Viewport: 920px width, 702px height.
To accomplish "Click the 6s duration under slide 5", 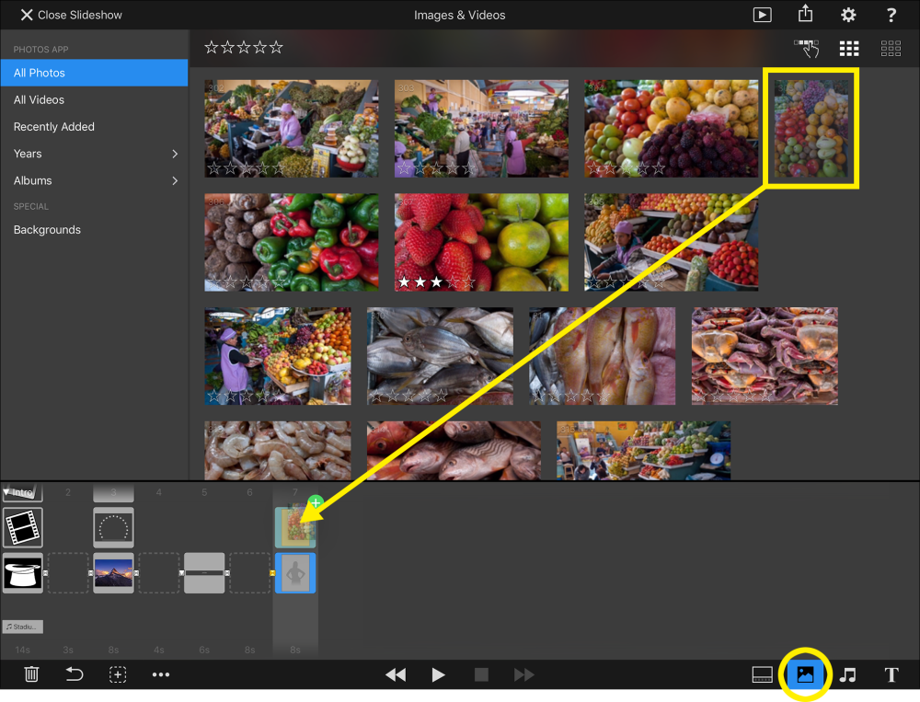I will coord(204,650).
